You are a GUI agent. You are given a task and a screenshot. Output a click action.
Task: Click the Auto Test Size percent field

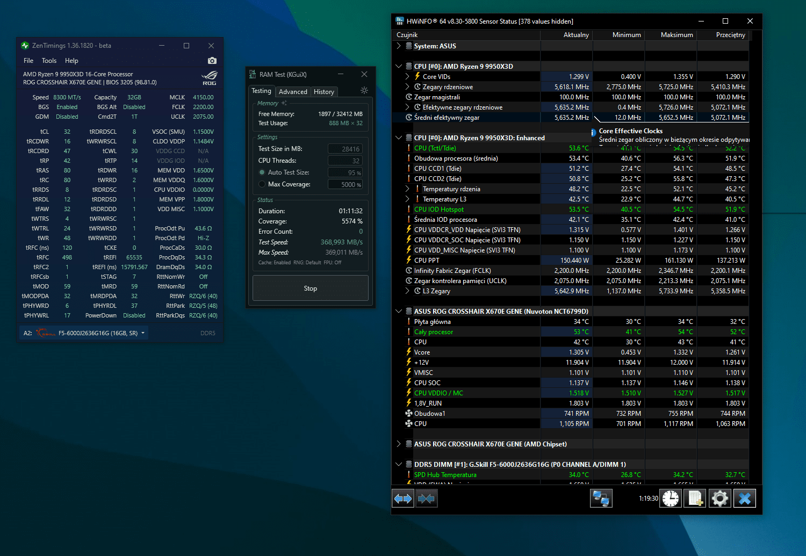[345, 172]
